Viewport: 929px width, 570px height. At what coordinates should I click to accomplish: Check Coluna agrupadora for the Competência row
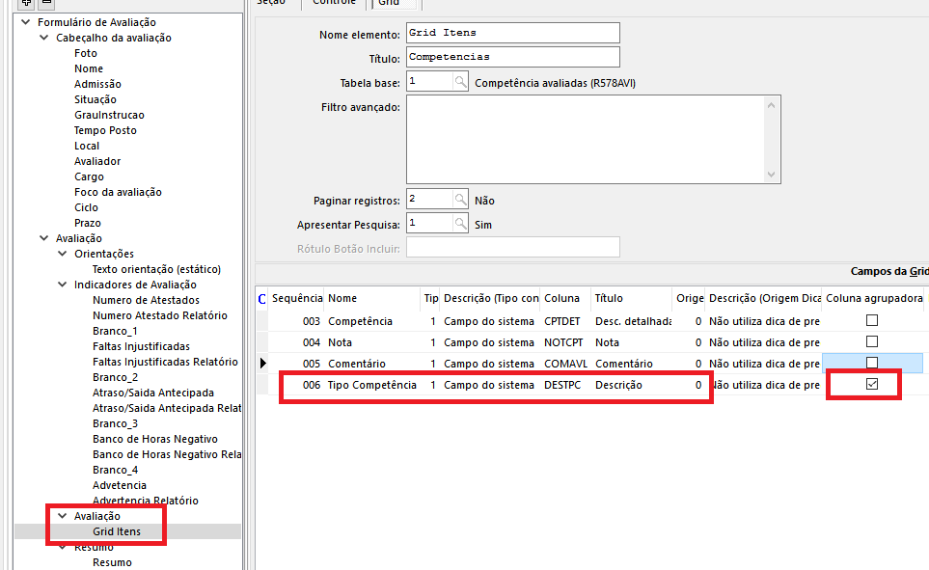872,320
